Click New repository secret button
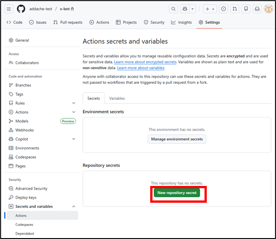The height and width of the screenshot is (239, 276). pyautogui.click(x=177, y=193)
